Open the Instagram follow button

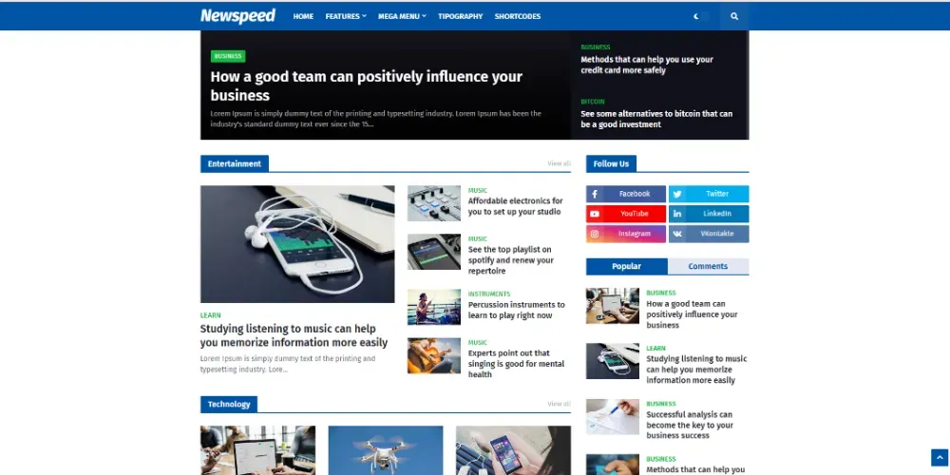coord(626,234)
